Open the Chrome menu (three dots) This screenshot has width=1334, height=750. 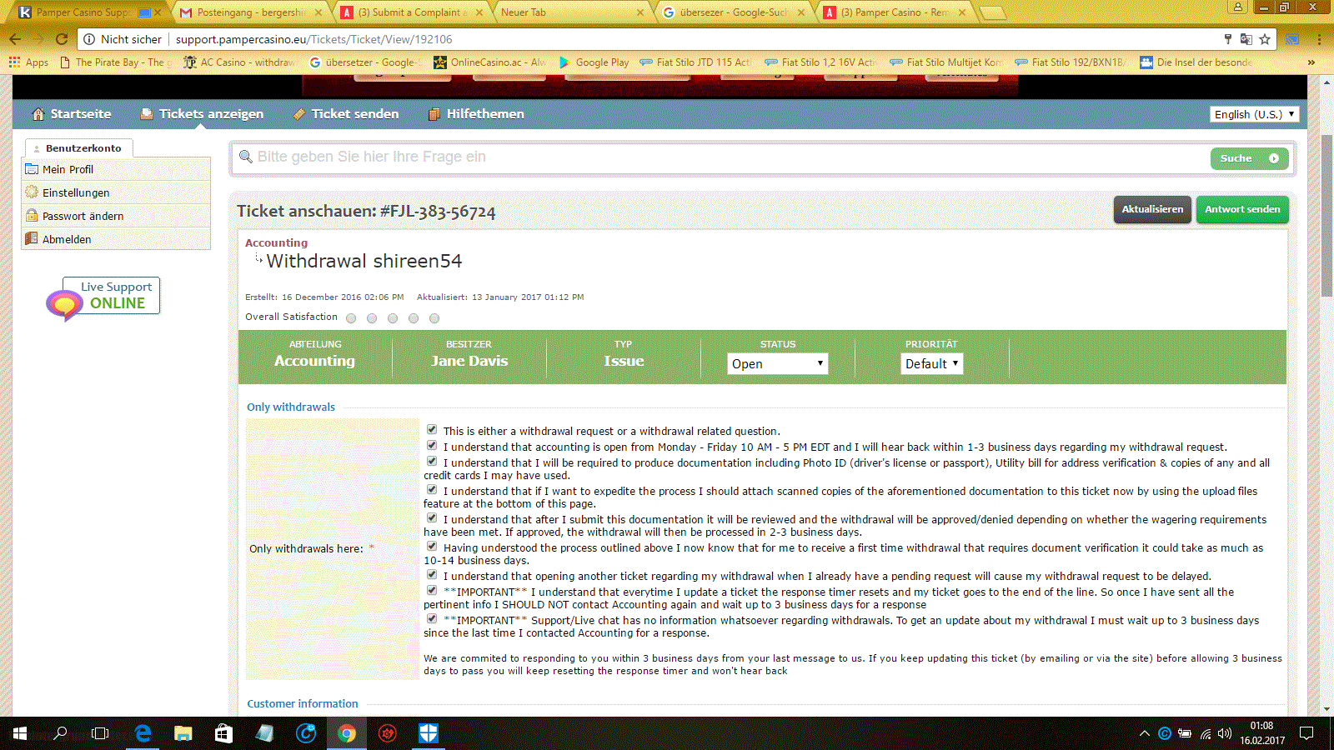[x=1319, y=39]
